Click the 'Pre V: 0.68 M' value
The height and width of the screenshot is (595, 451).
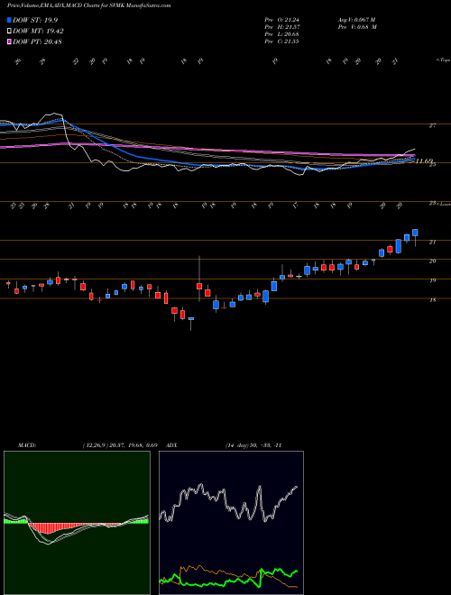coord(356,27)
